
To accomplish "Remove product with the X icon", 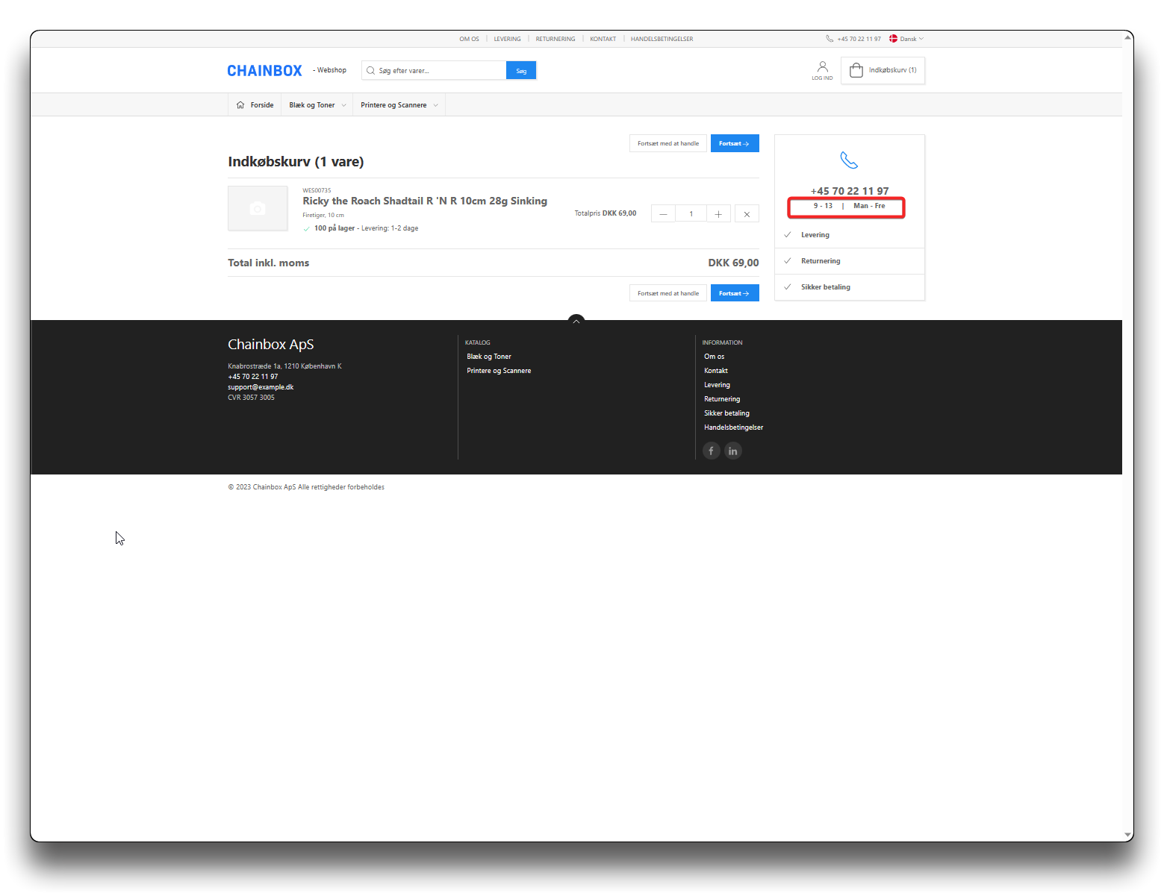I will [x=747, y=214].
